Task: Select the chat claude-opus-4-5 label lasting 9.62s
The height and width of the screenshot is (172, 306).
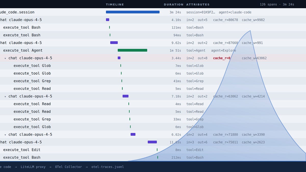Action: coord(21,43)
